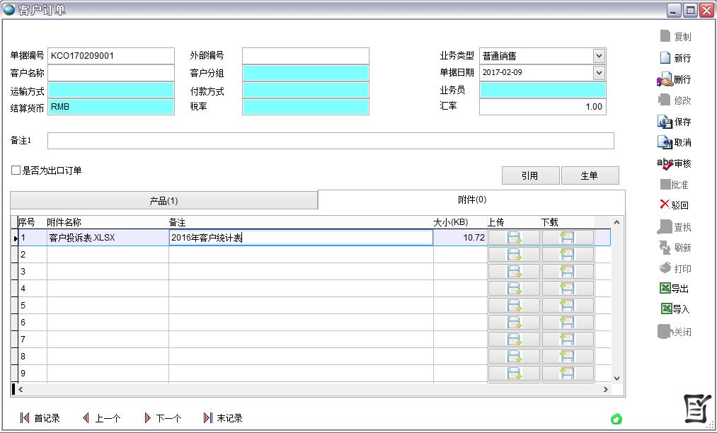The height and width of the screenshot is (433, 717).
Task: Toggle the 是否为出口订单 checkbox
Action: click(16, 171)
